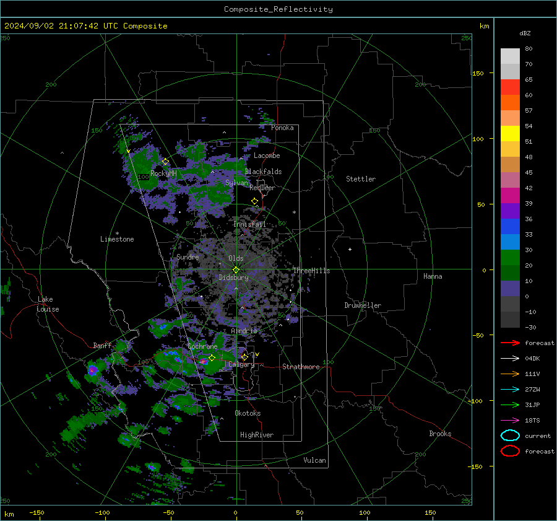Select the Vulcan label
This screenshot has width=557, height=521.
coord(314,460)
